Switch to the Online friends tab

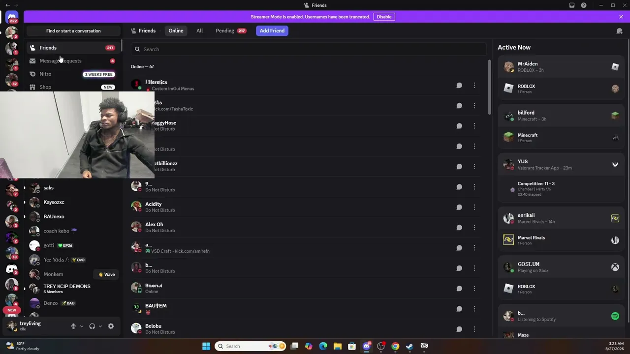coord(176,31)
